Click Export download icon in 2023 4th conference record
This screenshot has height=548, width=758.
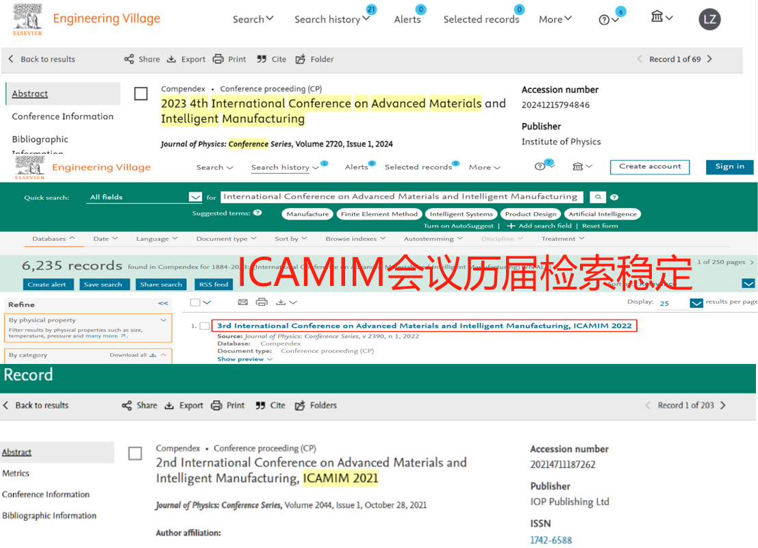tap(171, 60)
